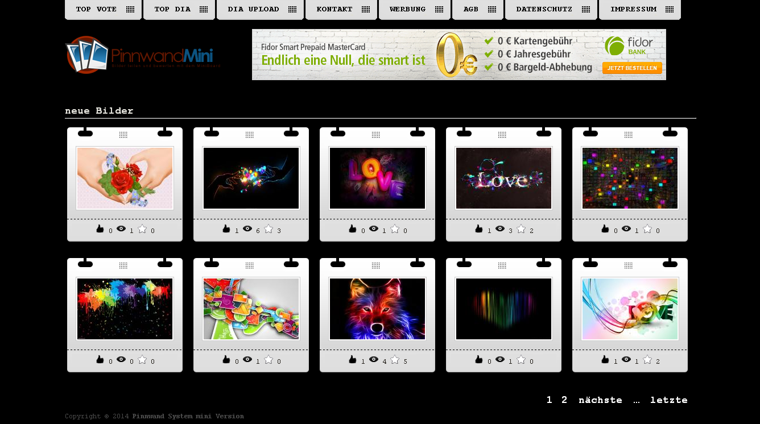
Task: Go to the Kontakt page
Action: [x=341, y=10]
